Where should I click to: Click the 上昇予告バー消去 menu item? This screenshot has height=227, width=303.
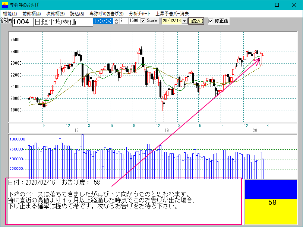pos(172,14)
